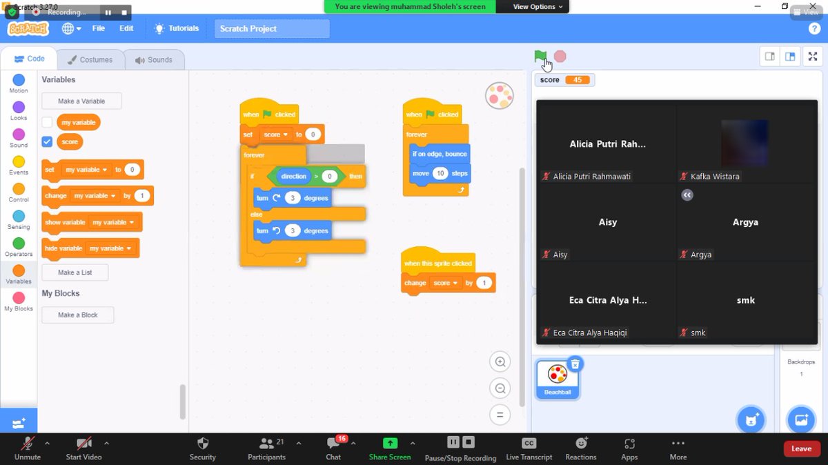Delete the Beachball sprite with trash icon
Viewport: 828px width, 465px height.
point(575,364)
